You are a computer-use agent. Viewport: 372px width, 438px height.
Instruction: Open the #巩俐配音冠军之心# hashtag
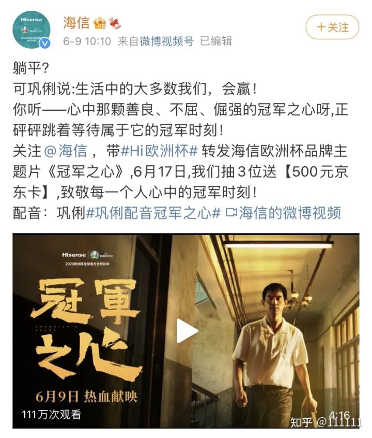pos(153,213)
